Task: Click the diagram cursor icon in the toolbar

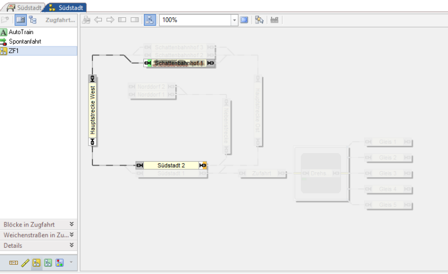Action: [x=259, y=20]
